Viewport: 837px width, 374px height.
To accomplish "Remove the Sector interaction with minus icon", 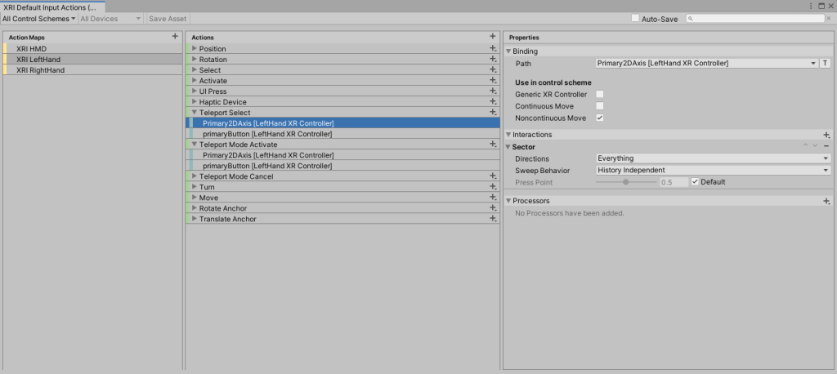I will [826, 147].
